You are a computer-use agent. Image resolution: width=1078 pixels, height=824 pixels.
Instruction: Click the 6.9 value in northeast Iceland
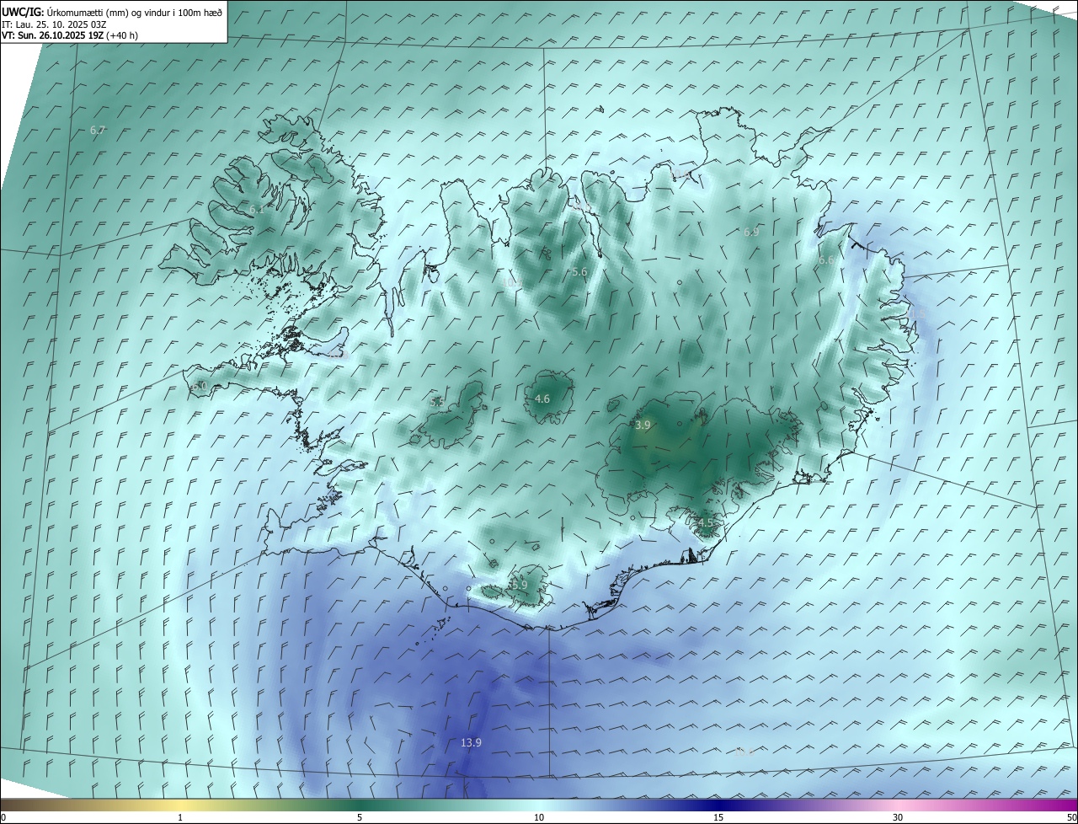coord(751,232)
